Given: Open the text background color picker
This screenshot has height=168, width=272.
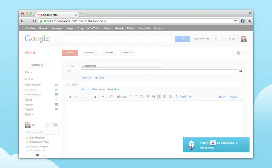Looking at the screenshot, I should (111, 97).
